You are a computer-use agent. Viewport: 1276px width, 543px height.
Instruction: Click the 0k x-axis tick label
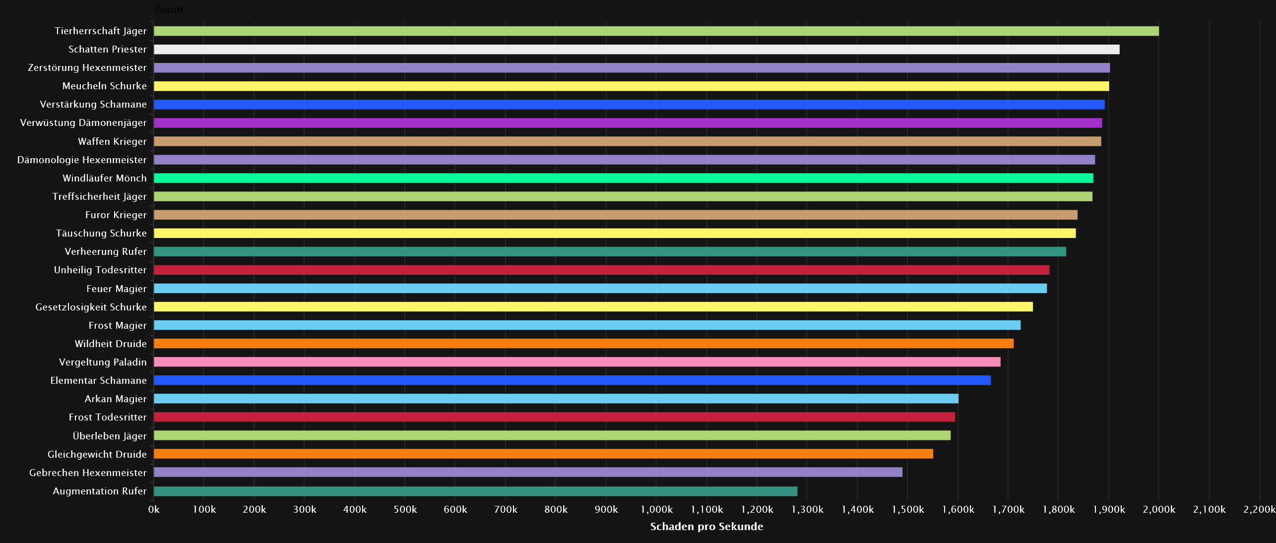(154, 509)
